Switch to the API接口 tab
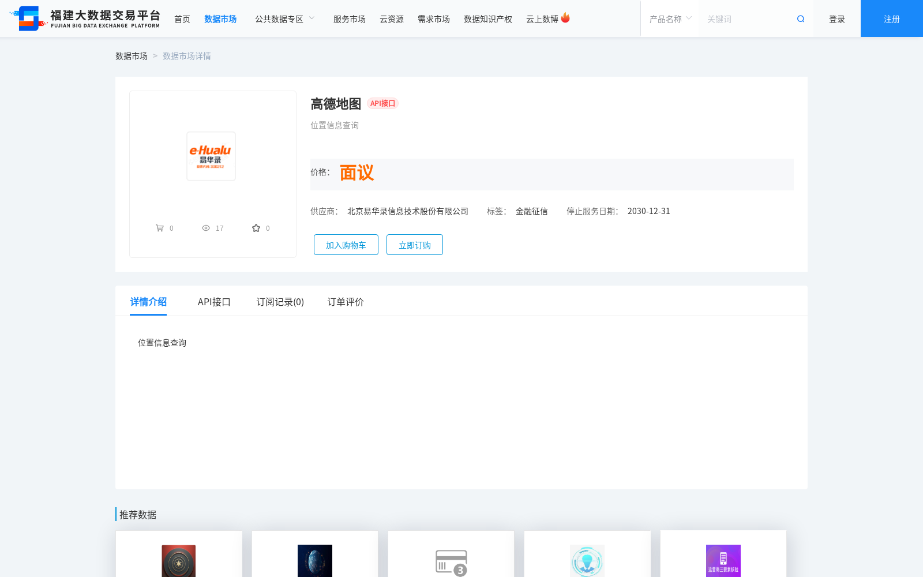The image size is (923, 577). (214, 302)
